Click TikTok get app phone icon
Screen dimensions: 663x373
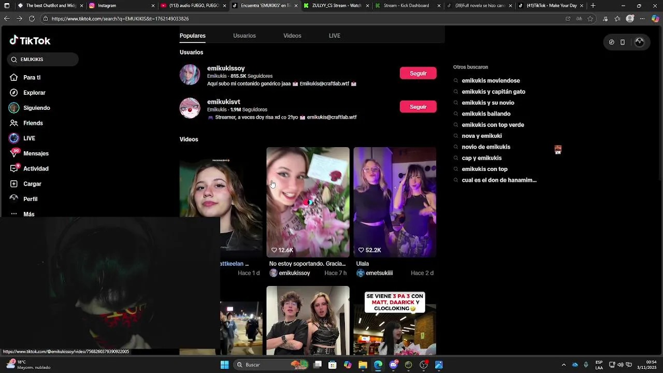pyautogui.click(x=623, y=42)
